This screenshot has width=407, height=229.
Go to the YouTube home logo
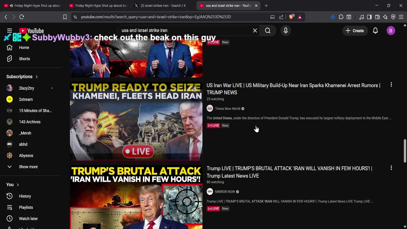tap(31, 31)
